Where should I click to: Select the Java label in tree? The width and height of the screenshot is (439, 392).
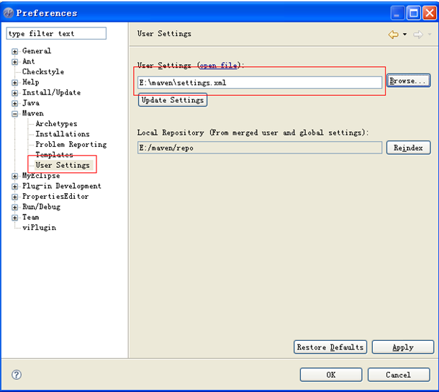(x=31, y=103)
